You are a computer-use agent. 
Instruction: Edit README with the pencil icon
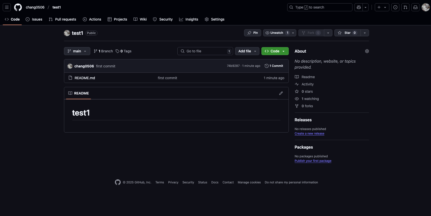[x=281, y=93]
